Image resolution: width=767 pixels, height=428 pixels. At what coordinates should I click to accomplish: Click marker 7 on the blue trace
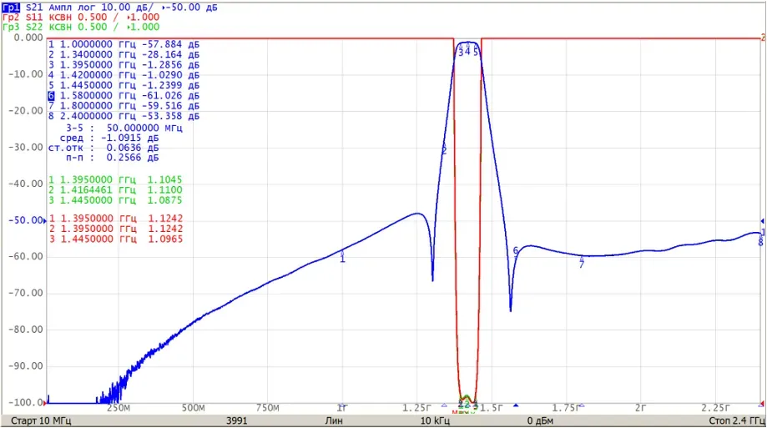(x=582, y=262)
